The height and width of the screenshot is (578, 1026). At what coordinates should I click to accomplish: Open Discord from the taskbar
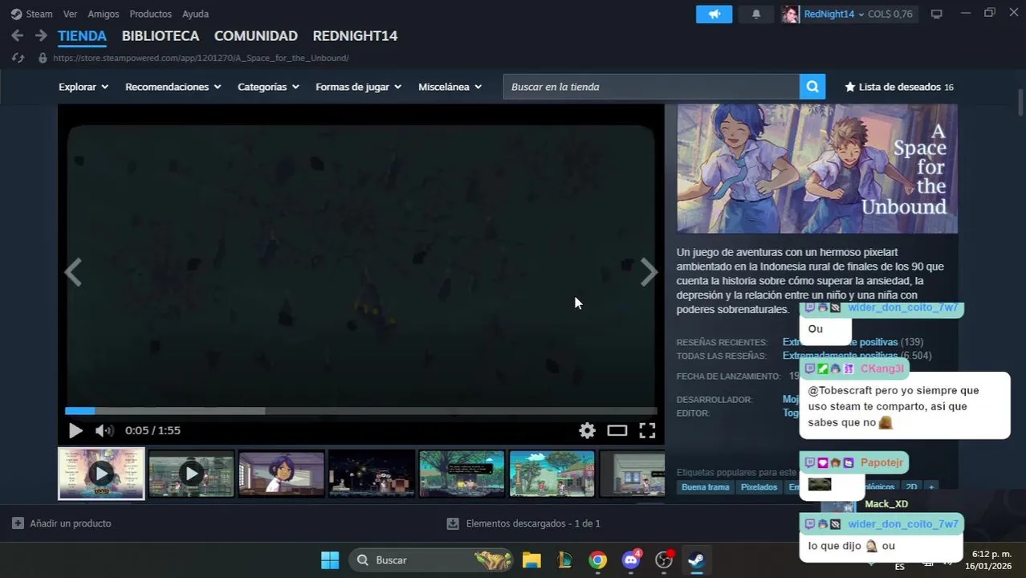[631, 560]
